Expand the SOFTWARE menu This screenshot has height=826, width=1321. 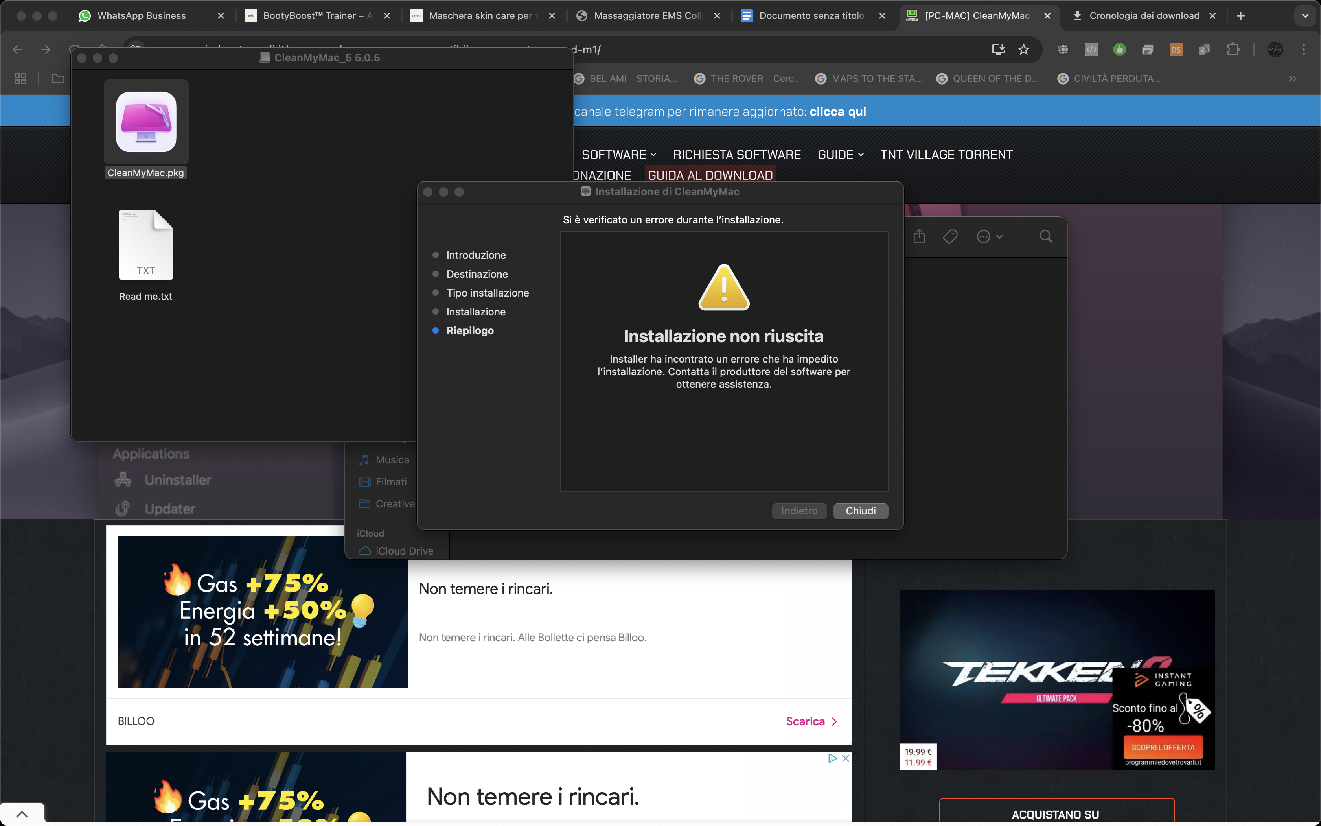(x=618, y=155)
